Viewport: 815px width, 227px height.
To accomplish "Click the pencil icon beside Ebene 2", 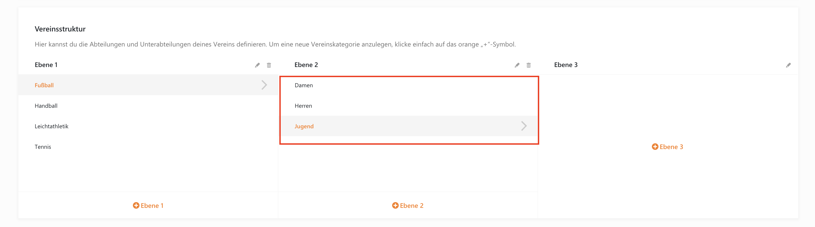I will [517, 65].
